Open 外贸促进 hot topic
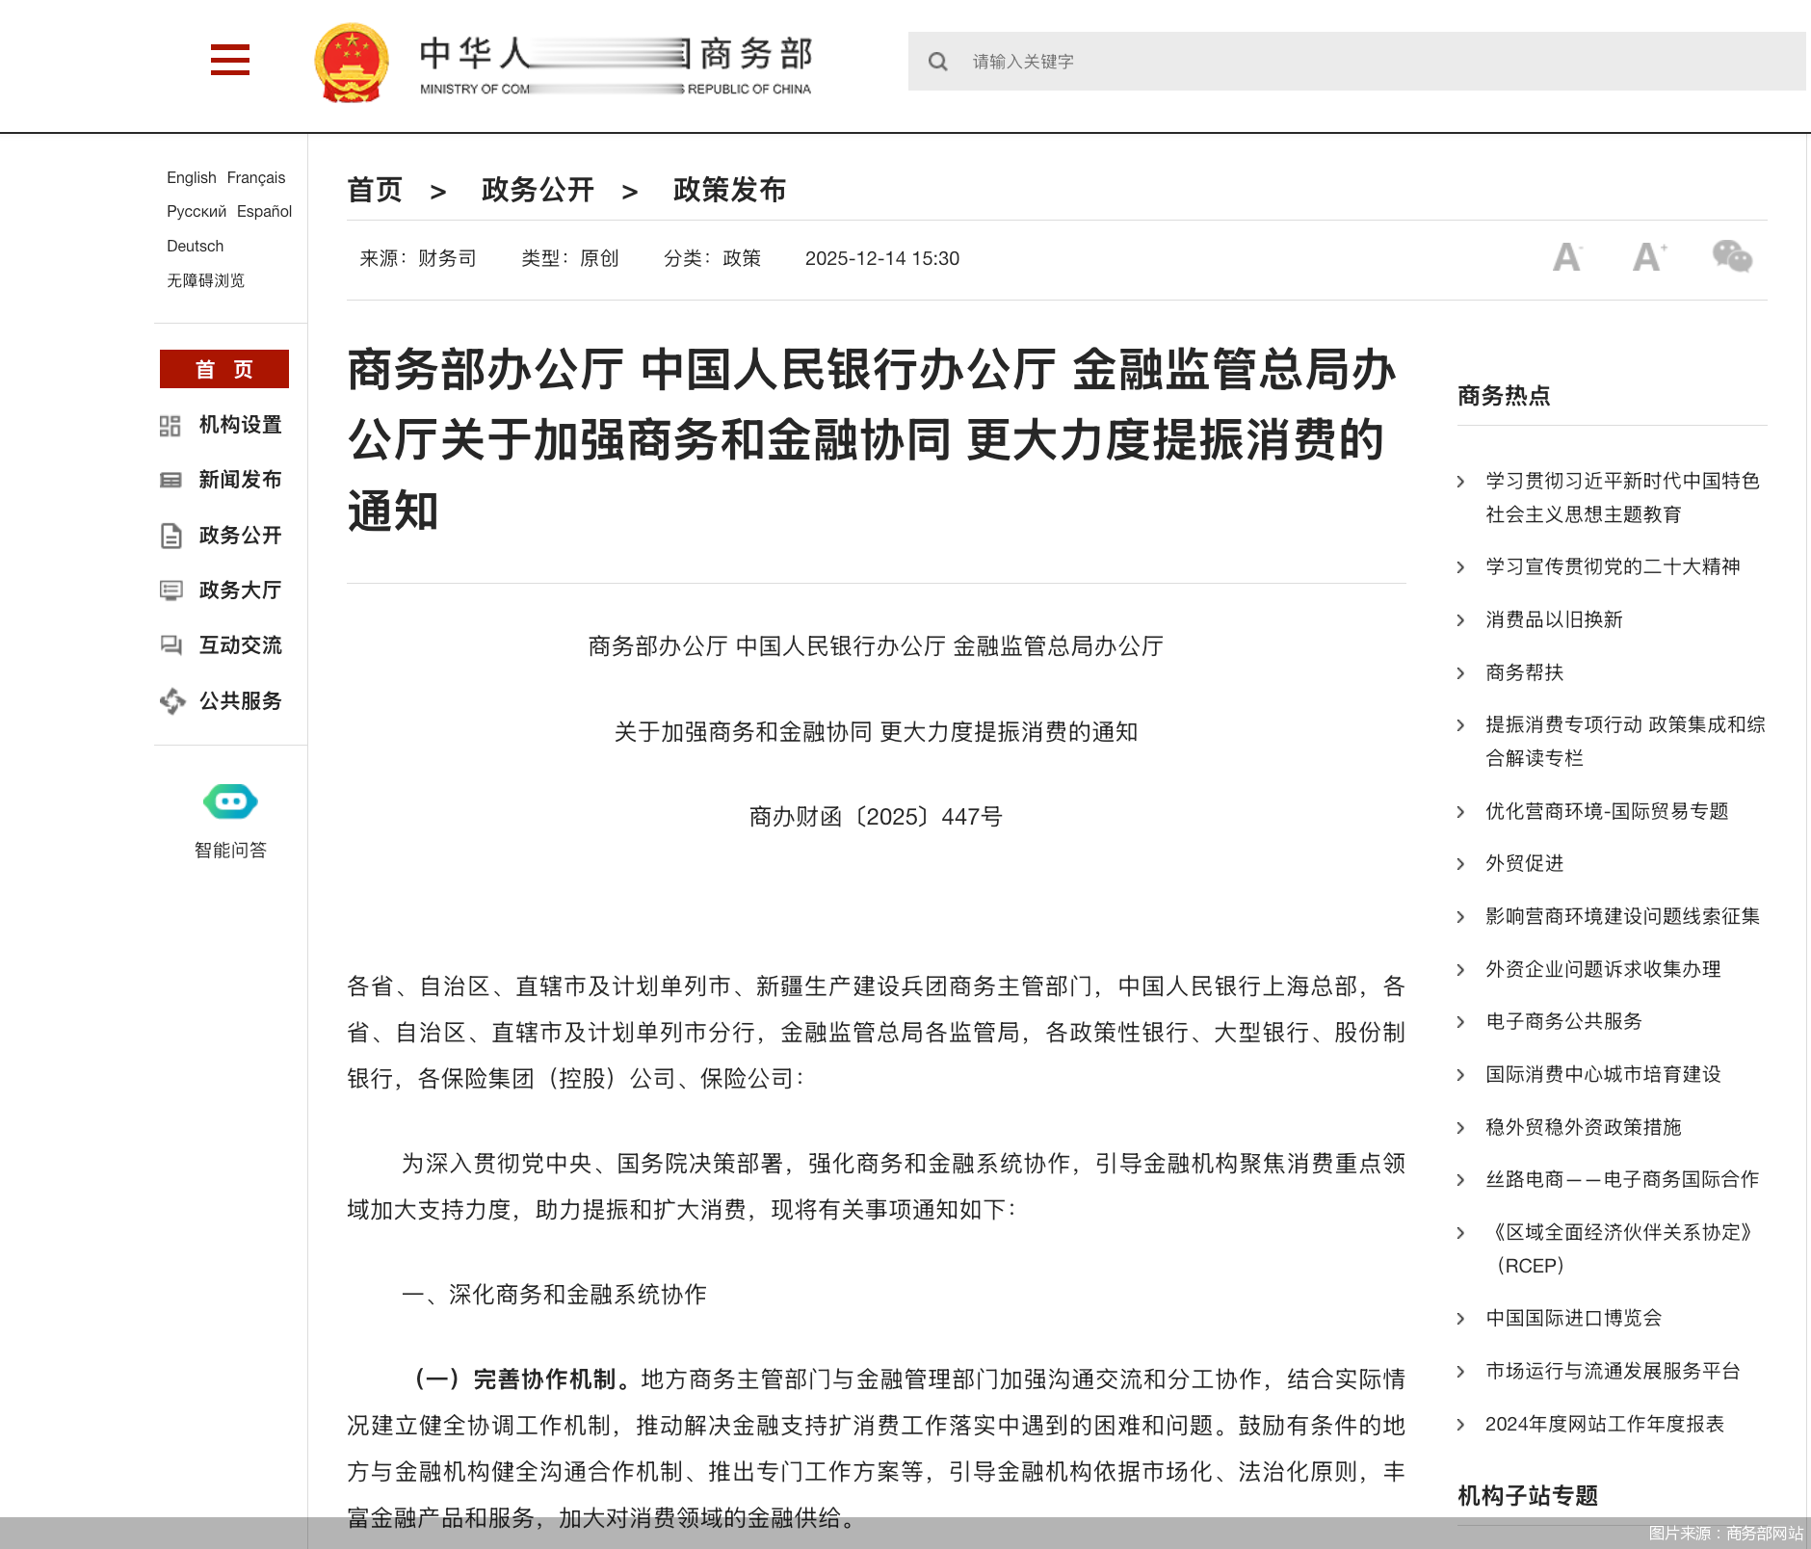 tap(1525, 863)
